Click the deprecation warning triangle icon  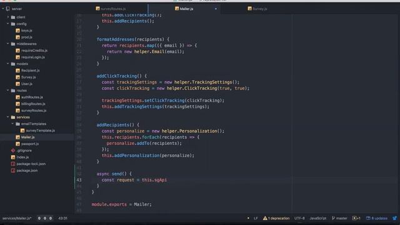265,218
